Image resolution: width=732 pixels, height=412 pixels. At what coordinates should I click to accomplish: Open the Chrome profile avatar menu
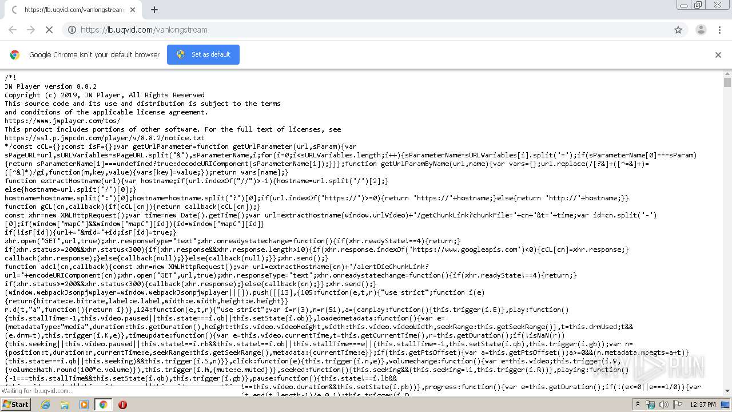point(701,30)
